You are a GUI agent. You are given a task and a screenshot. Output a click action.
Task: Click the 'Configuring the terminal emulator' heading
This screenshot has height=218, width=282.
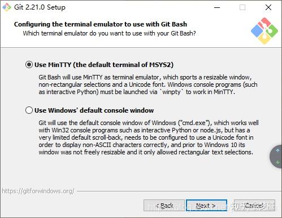click(101, 24)
